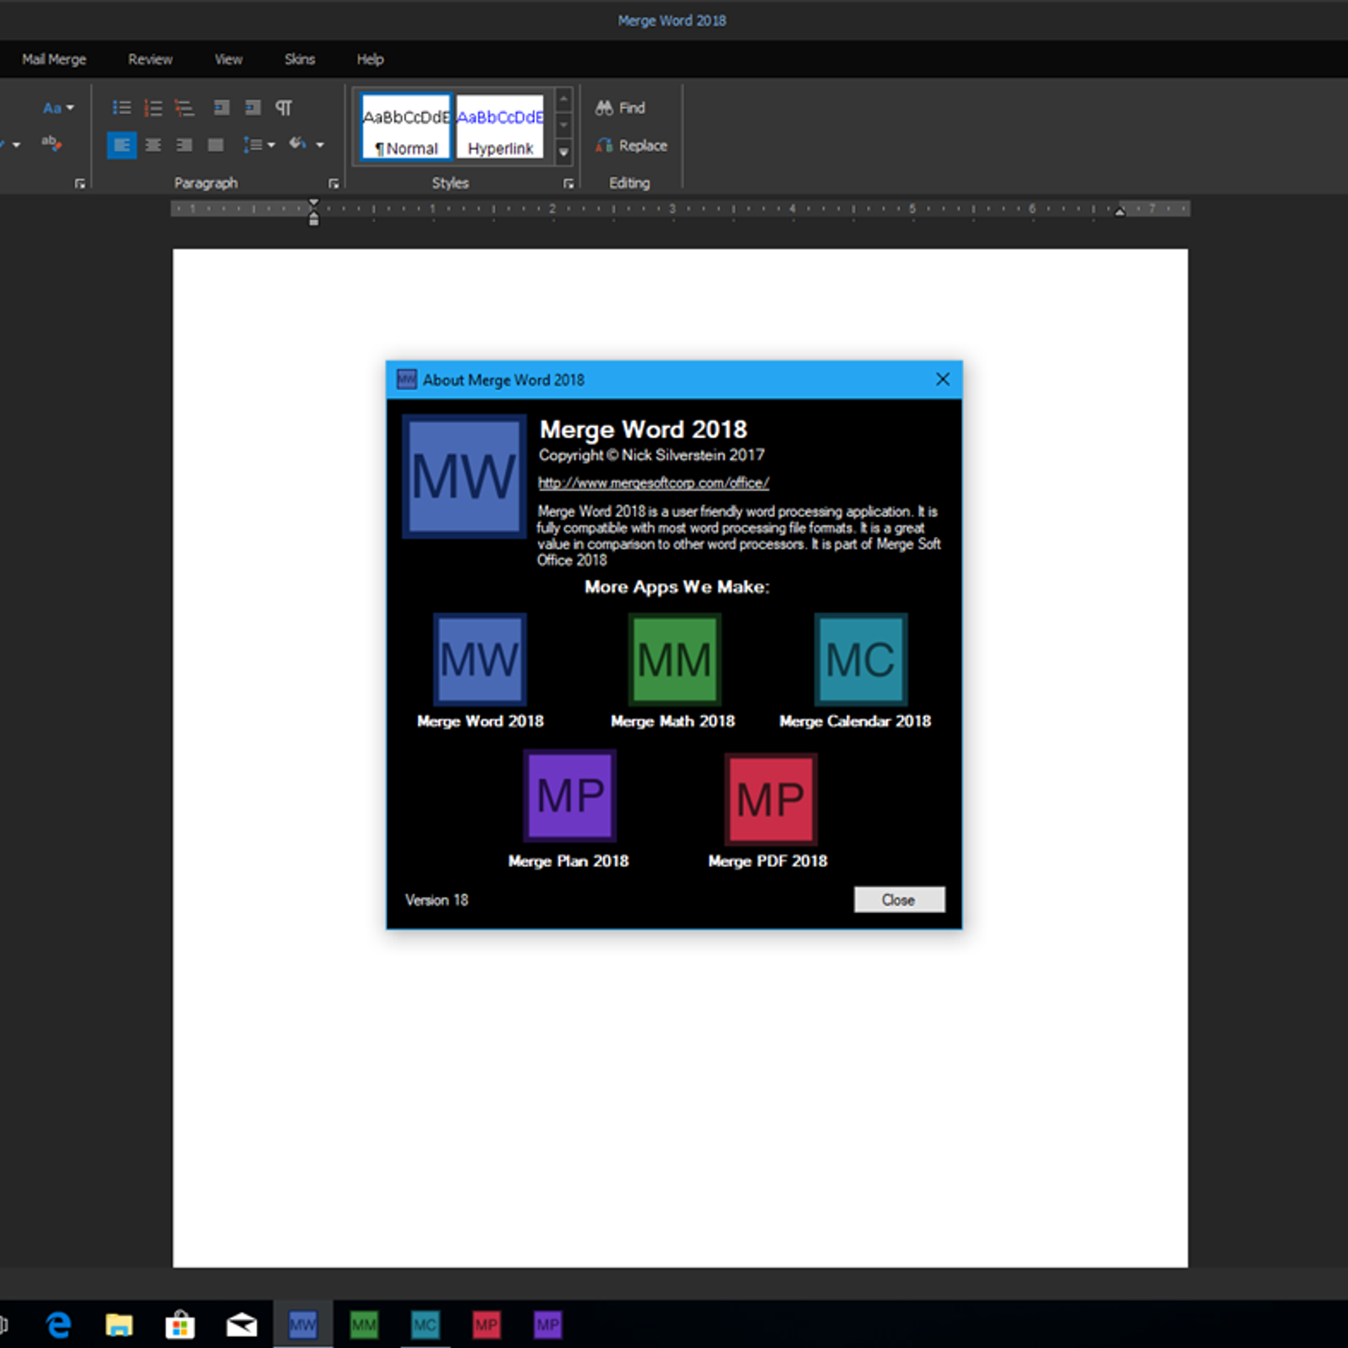1348x1348 pixels.
Task: Open the shading color dropdown arrow
Action: [320, 145]
